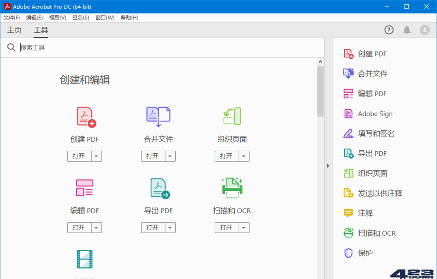
Task: Expand dropdown arrow next to 组织页面 打开
Action: click(x=244, y=156)
